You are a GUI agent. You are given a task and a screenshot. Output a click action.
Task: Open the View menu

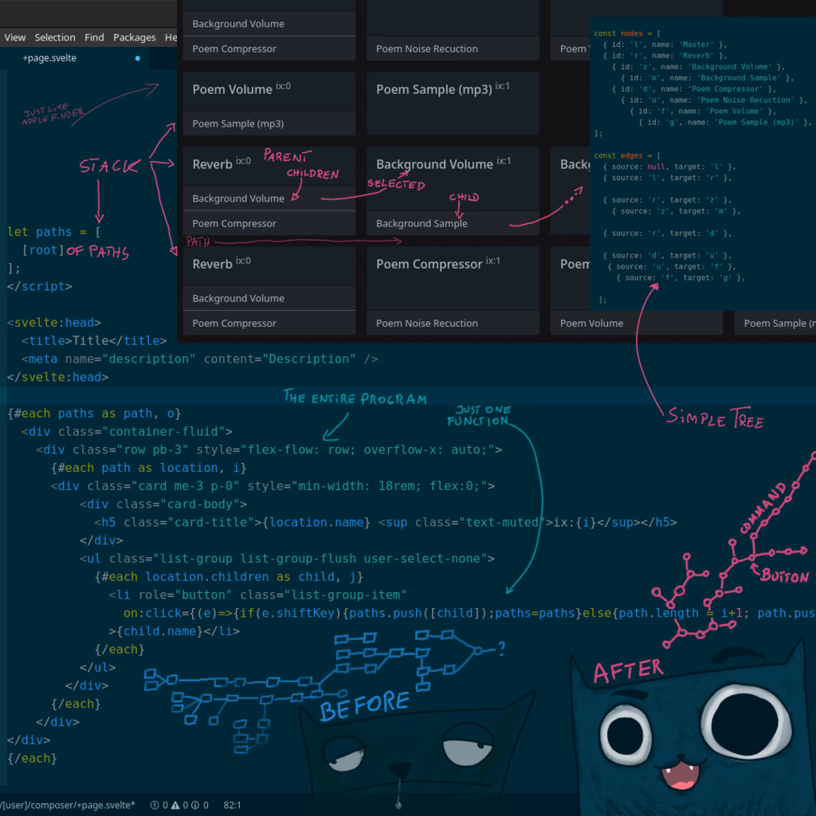pyautogui.click(x=15, y=37)
